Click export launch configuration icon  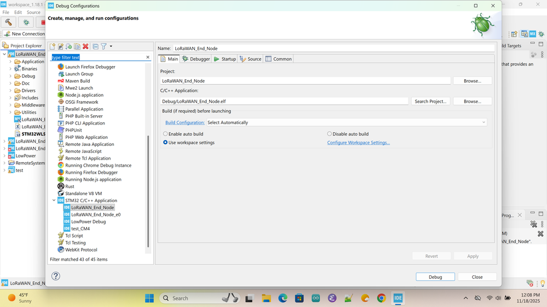[69, 46]
